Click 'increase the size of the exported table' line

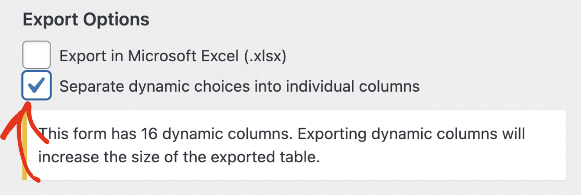(179, 158)
